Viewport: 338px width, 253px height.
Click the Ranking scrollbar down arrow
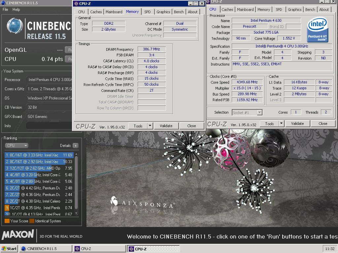(x=76, y=213)
